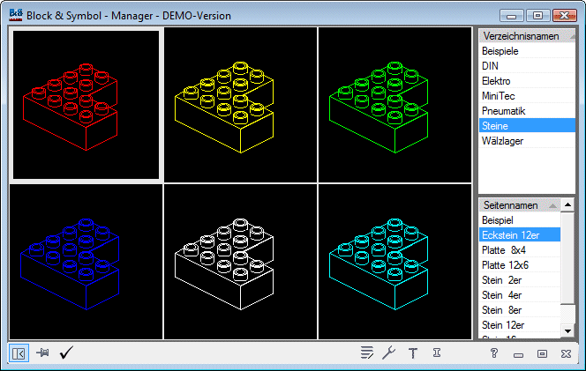Minimize the Block & Symbol Manager window
The height and width of the screenshot is (371, 586).
tap(512, 16)
